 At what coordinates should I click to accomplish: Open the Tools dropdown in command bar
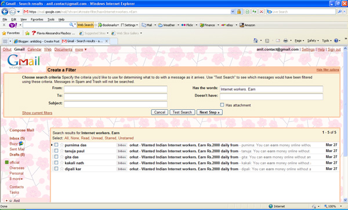[x=327, y=40]
